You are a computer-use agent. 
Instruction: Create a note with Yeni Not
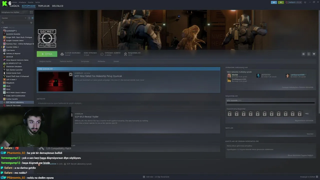pos(310,134)
